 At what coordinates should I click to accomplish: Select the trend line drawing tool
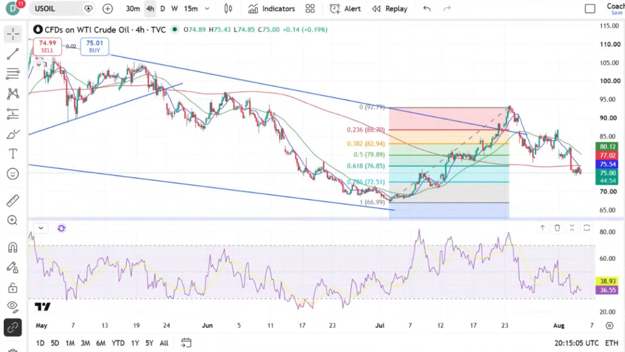[x=12, y=54]
